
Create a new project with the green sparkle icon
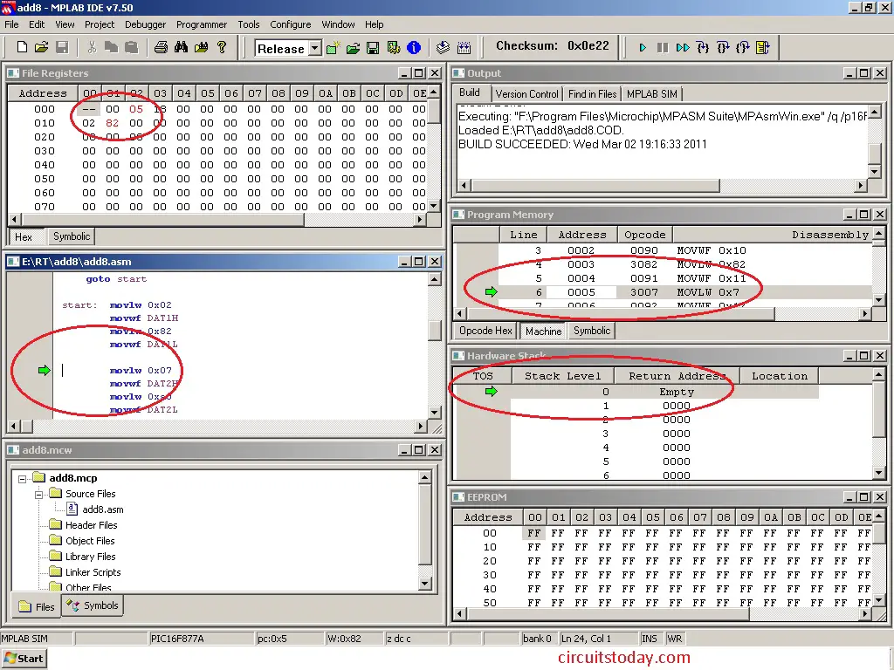pyautogui.click(x=333, y=47)
